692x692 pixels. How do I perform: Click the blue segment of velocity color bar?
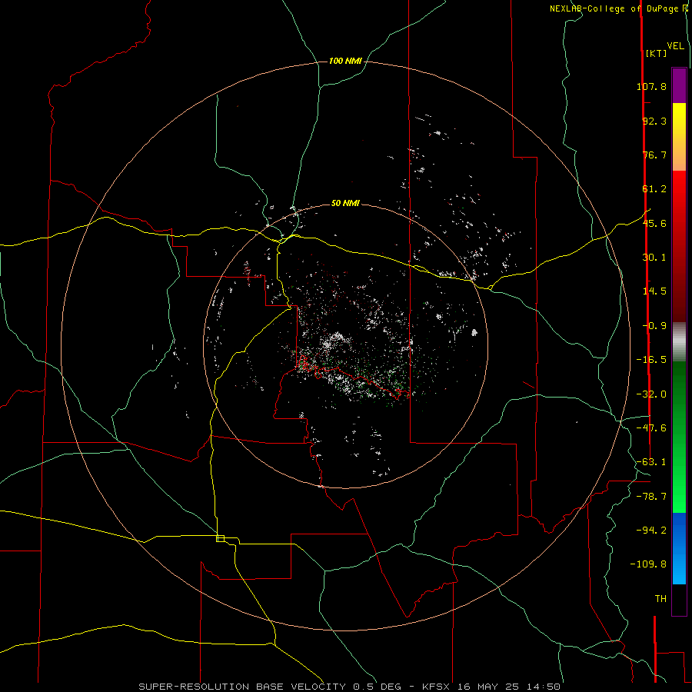tap(679, 548)
